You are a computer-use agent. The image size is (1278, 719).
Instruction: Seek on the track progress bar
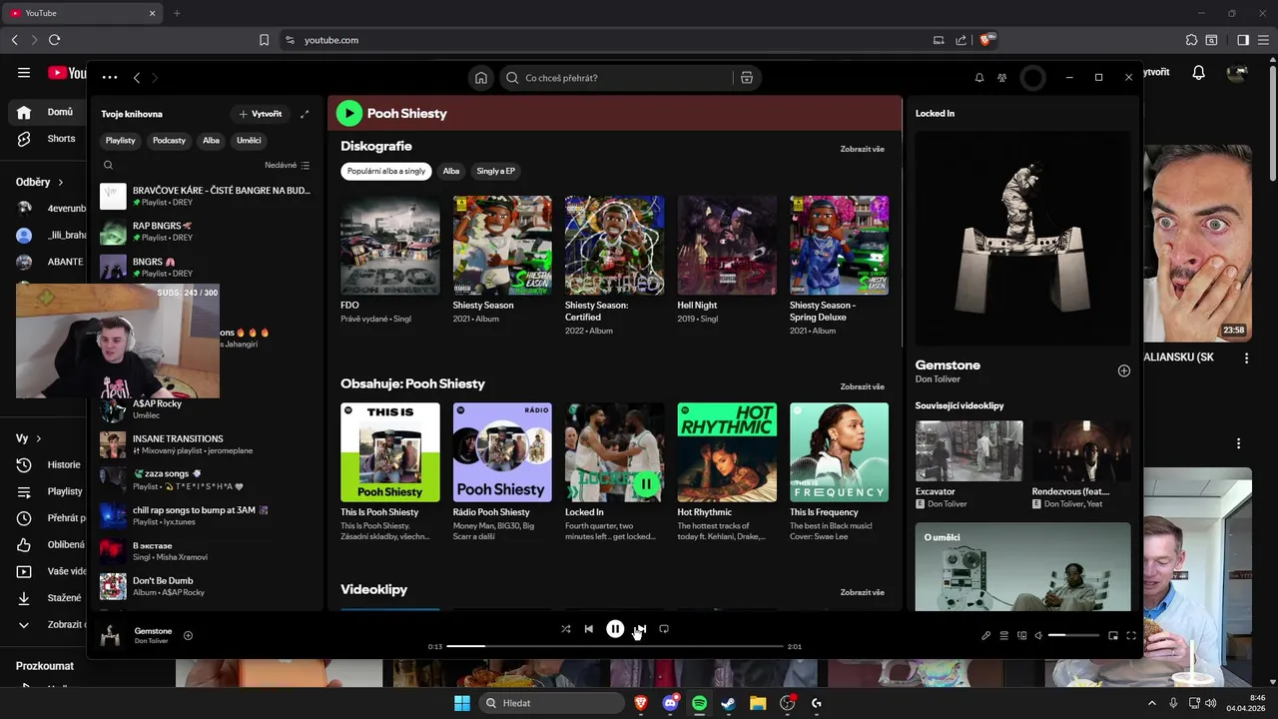[615, 646]
